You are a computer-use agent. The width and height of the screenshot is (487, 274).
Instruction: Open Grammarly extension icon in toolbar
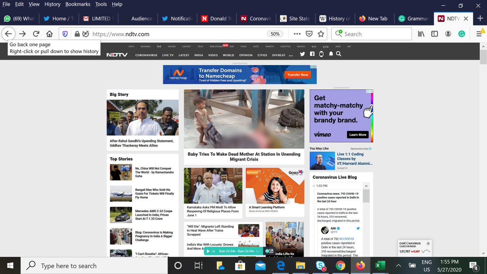tap(461, 34)
